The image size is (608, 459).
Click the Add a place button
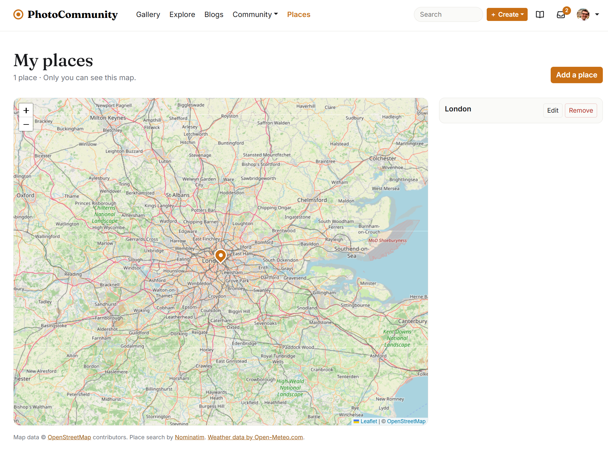[576, 75]
